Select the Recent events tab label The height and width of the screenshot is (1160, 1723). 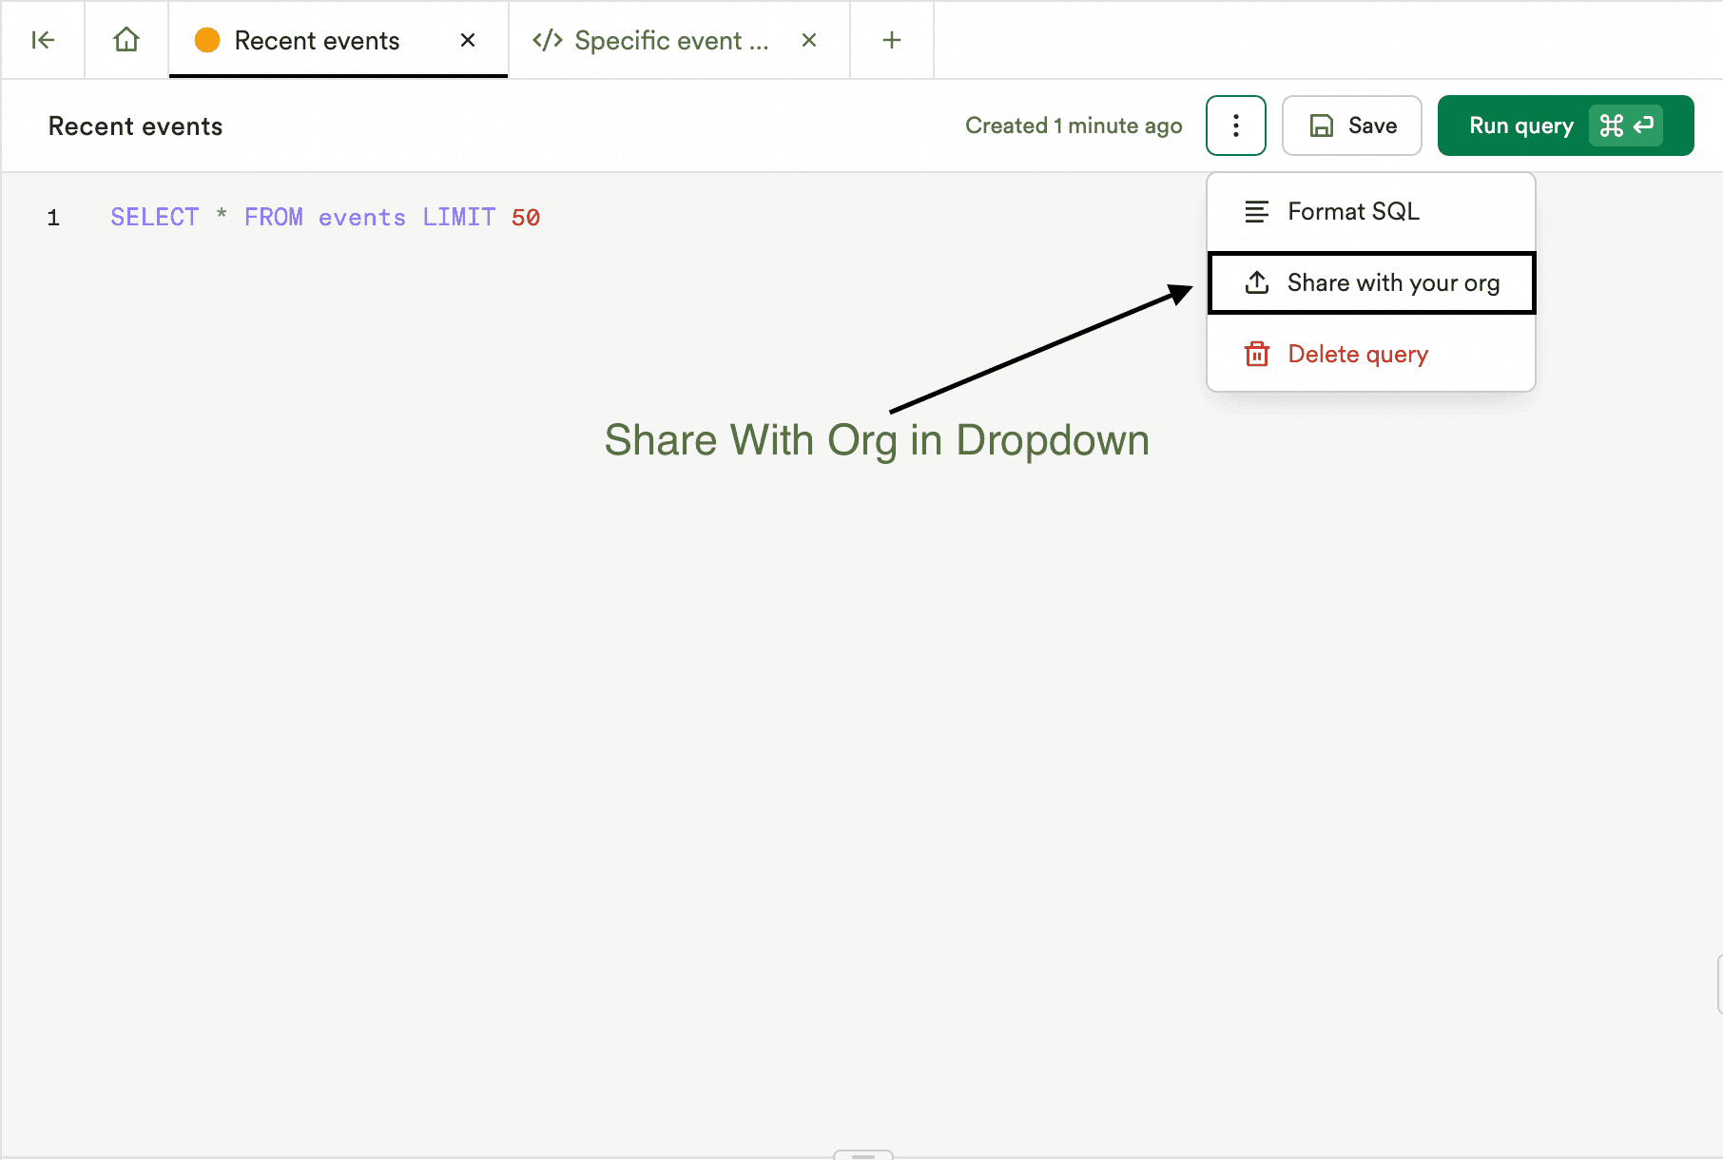click(317, 40)
